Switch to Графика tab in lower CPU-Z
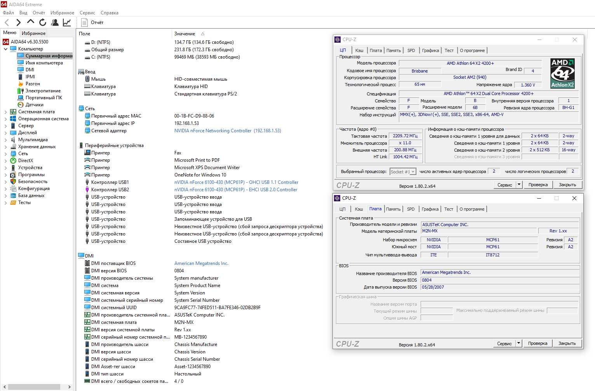 430,209
